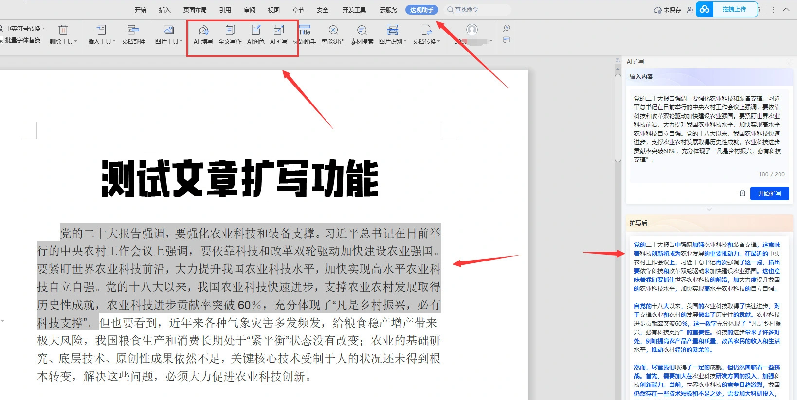Open 智能纠错 error correction
Screen dimensions: 797x400
(333, 35)
